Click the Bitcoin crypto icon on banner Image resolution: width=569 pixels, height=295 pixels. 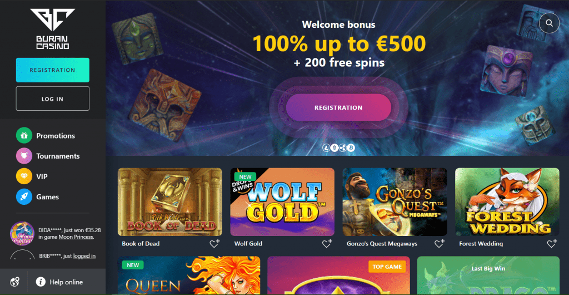351,147
